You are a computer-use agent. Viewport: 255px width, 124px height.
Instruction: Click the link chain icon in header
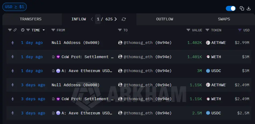[15, 30]
